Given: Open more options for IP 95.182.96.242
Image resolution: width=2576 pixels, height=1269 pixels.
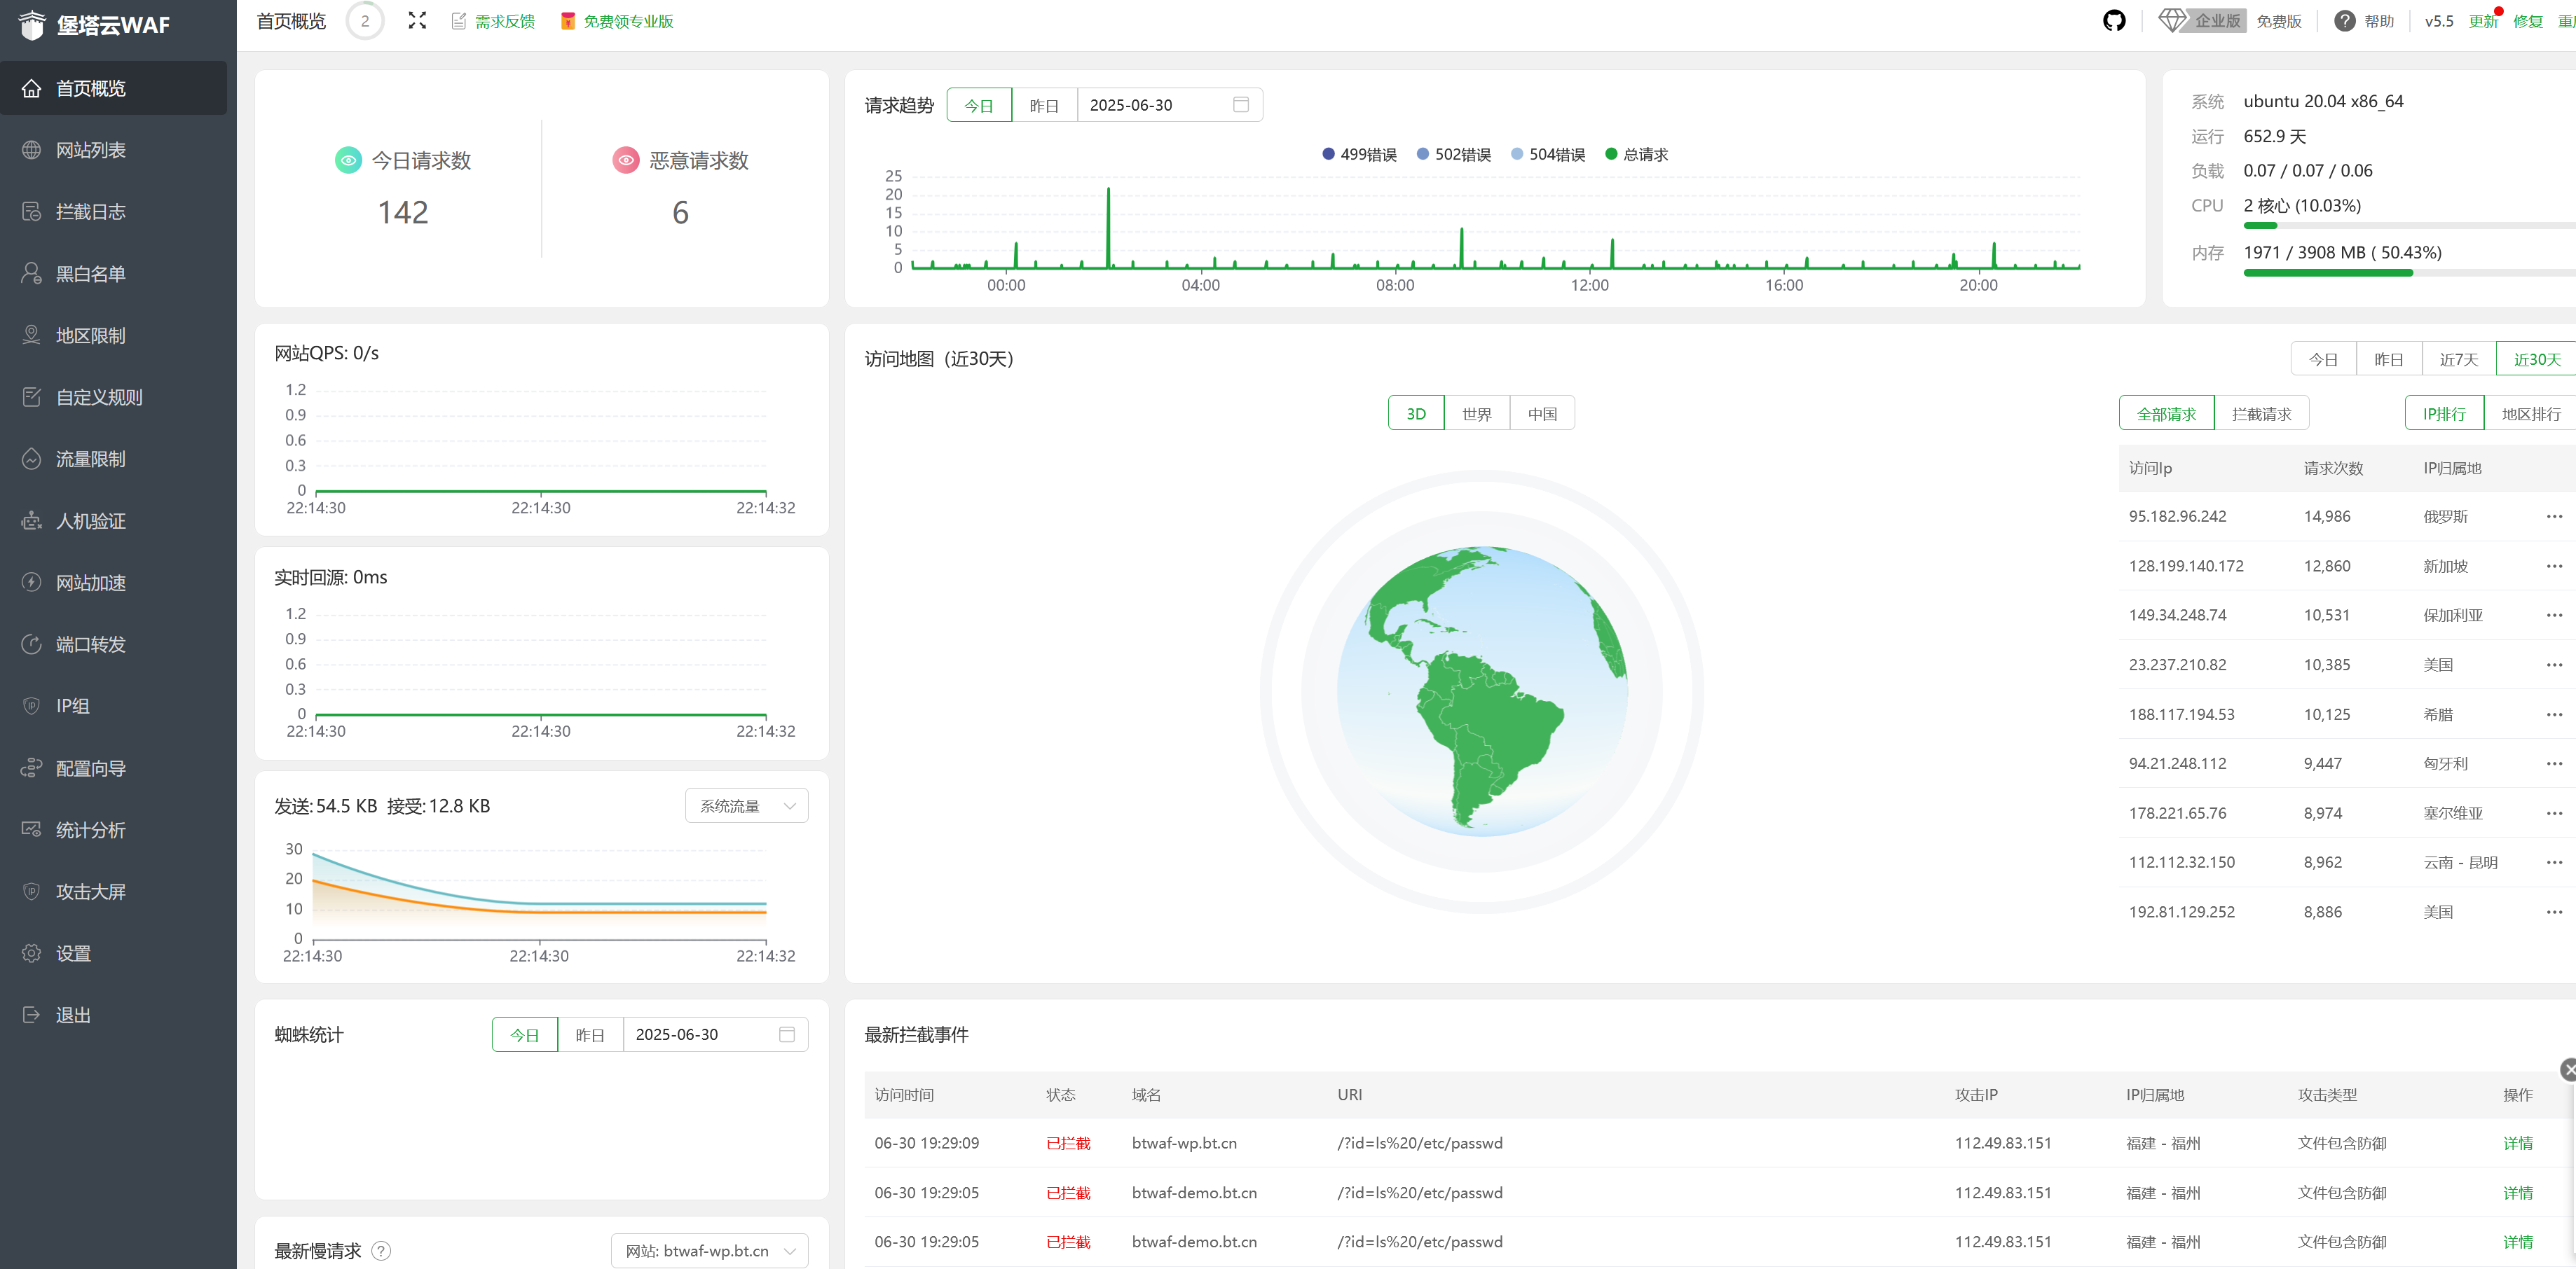Looking at the screenshot, I should point(2554,517).
